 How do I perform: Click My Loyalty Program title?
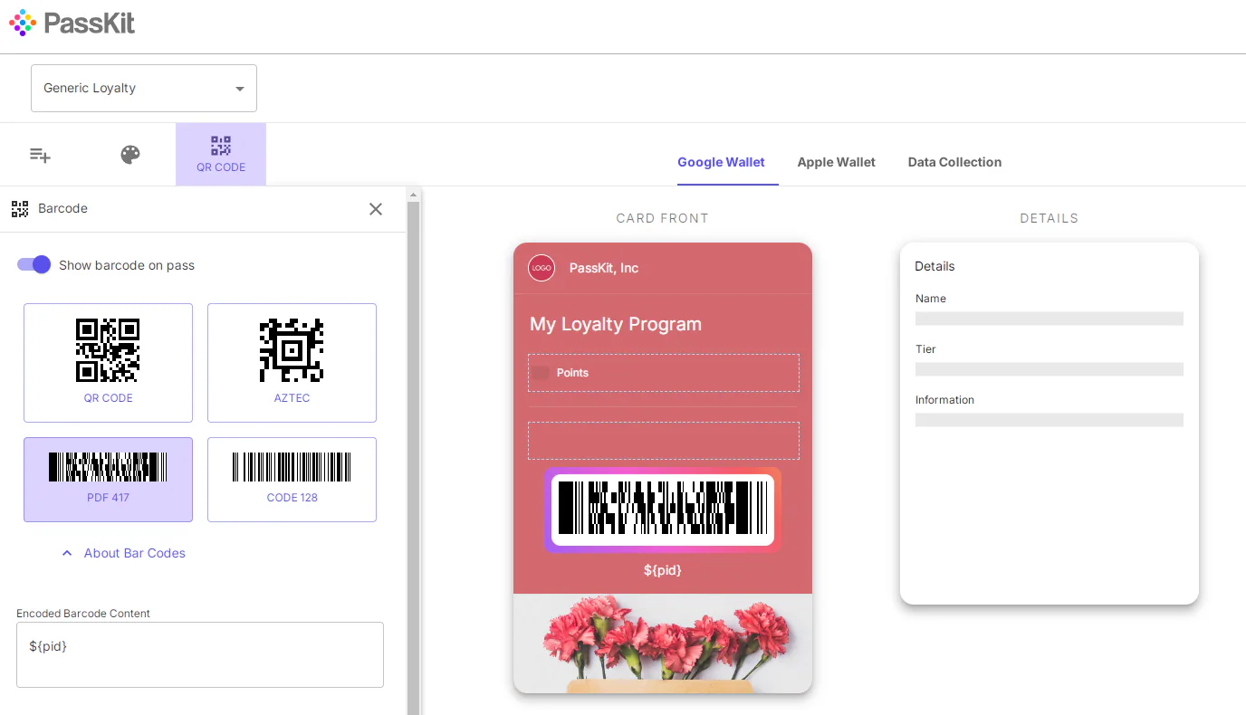[x=616, y=324]
